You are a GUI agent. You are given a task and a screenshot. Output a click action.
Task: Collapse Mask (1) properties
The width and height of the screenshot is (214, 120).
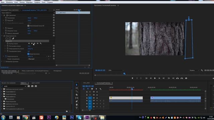(4, 41)
